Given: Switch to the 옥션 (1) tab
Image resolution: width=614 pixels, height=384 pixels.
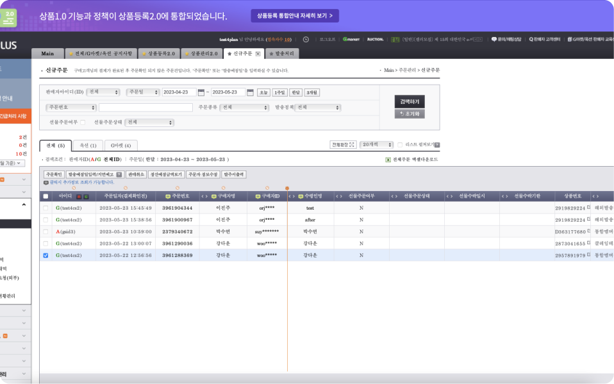Looking at the screenshot, I should (x=88, y=146).
